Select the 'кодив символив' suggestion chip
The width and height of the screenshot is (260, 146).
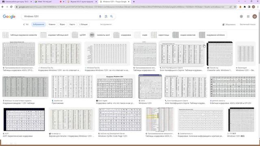(x=185, y=35)
